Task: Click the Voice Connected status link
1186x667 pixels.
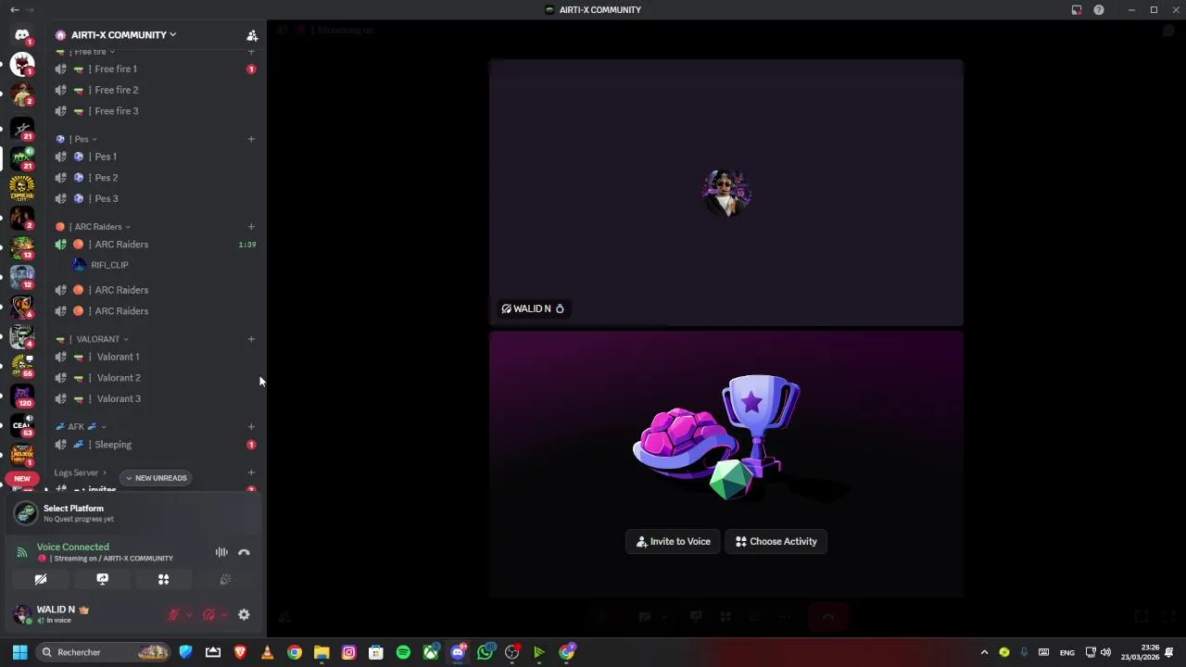Action: point(72,547)
